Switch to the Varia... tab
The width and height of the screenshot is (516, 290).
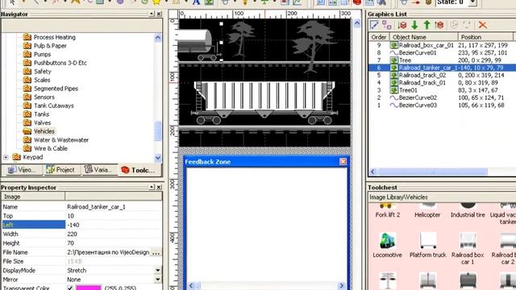(99, 170)
